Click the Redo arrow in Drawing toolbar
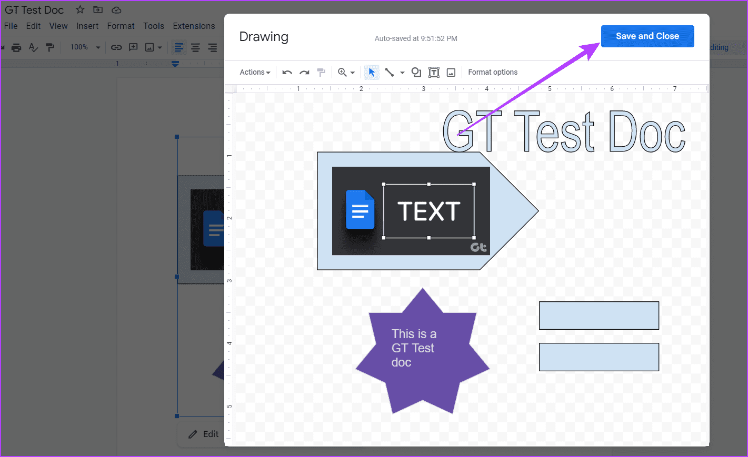Viewport: 748px width, 457px height. [304, 73]
